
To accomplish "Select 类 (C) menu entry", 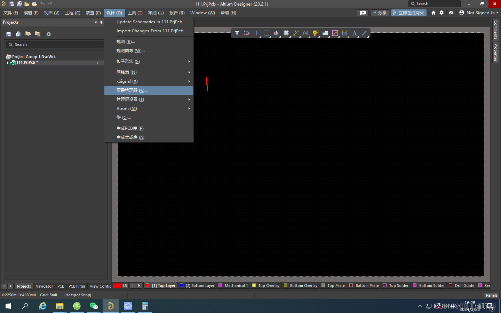I will [149, 118].
